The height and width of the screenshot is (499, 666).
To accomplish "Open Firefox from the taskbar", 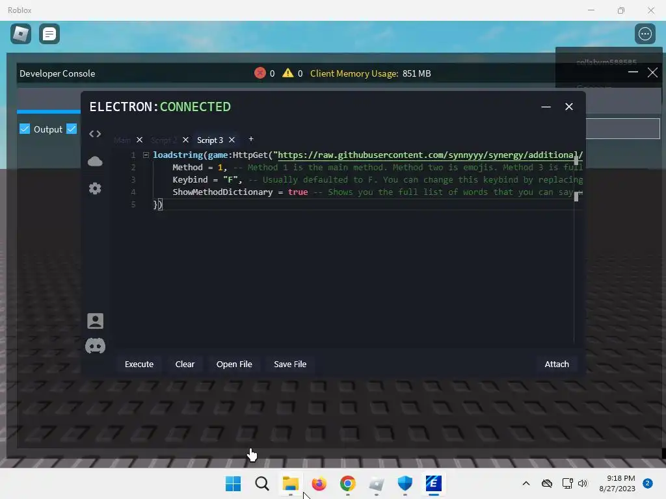I will (x=319, y=483).
